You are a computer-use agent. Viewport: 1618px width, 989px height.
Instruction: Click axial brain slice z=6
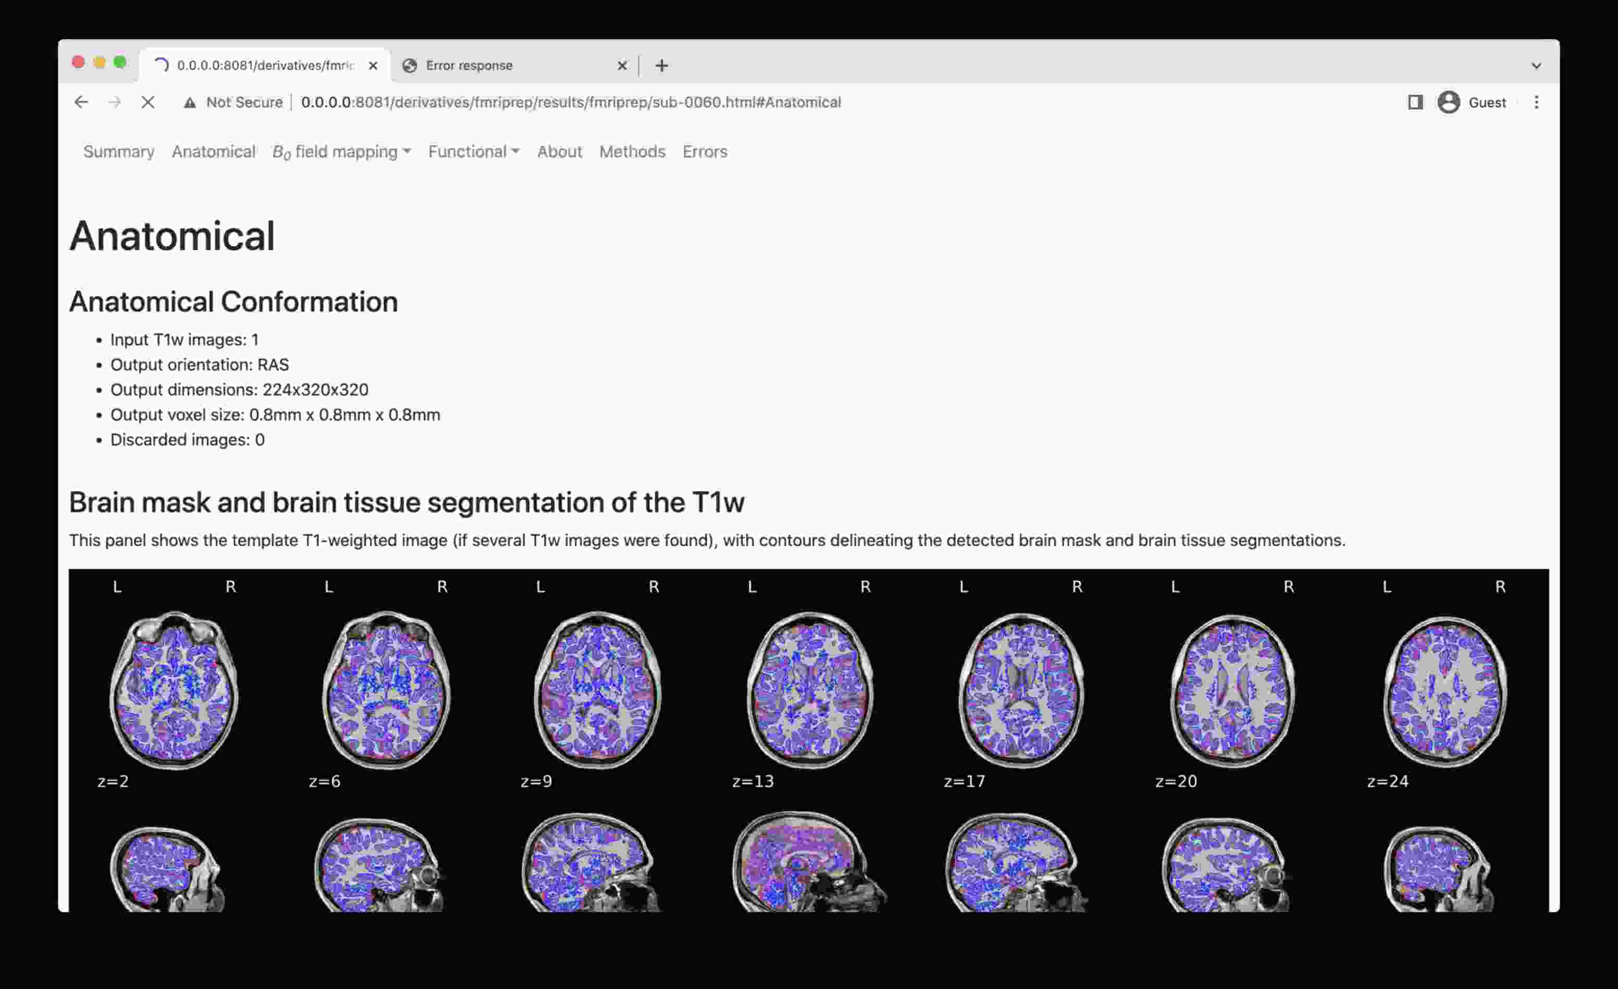pos(386,690)
